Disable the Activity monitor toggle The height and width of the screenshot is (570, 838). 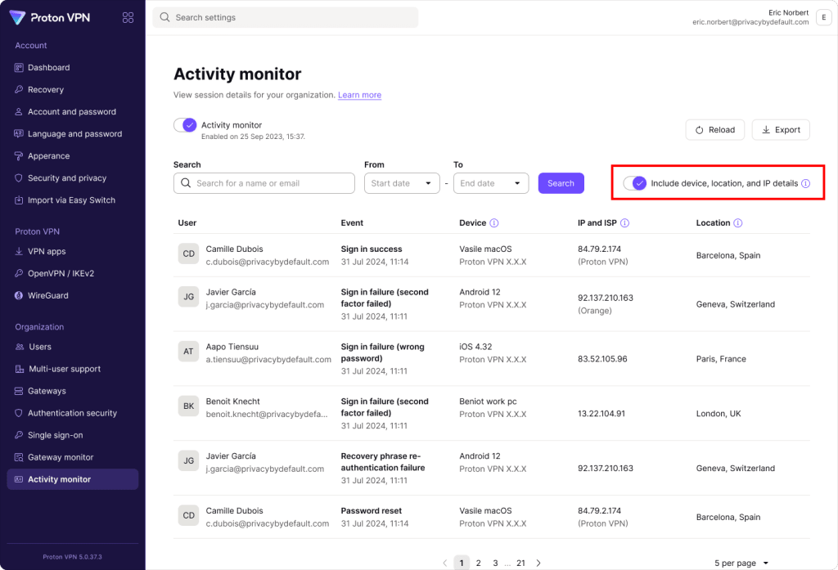(185, 125)
